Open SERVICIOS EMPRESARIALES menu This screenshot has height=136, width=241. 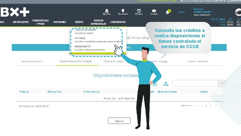pyautogui.click(x=98, y=22)
